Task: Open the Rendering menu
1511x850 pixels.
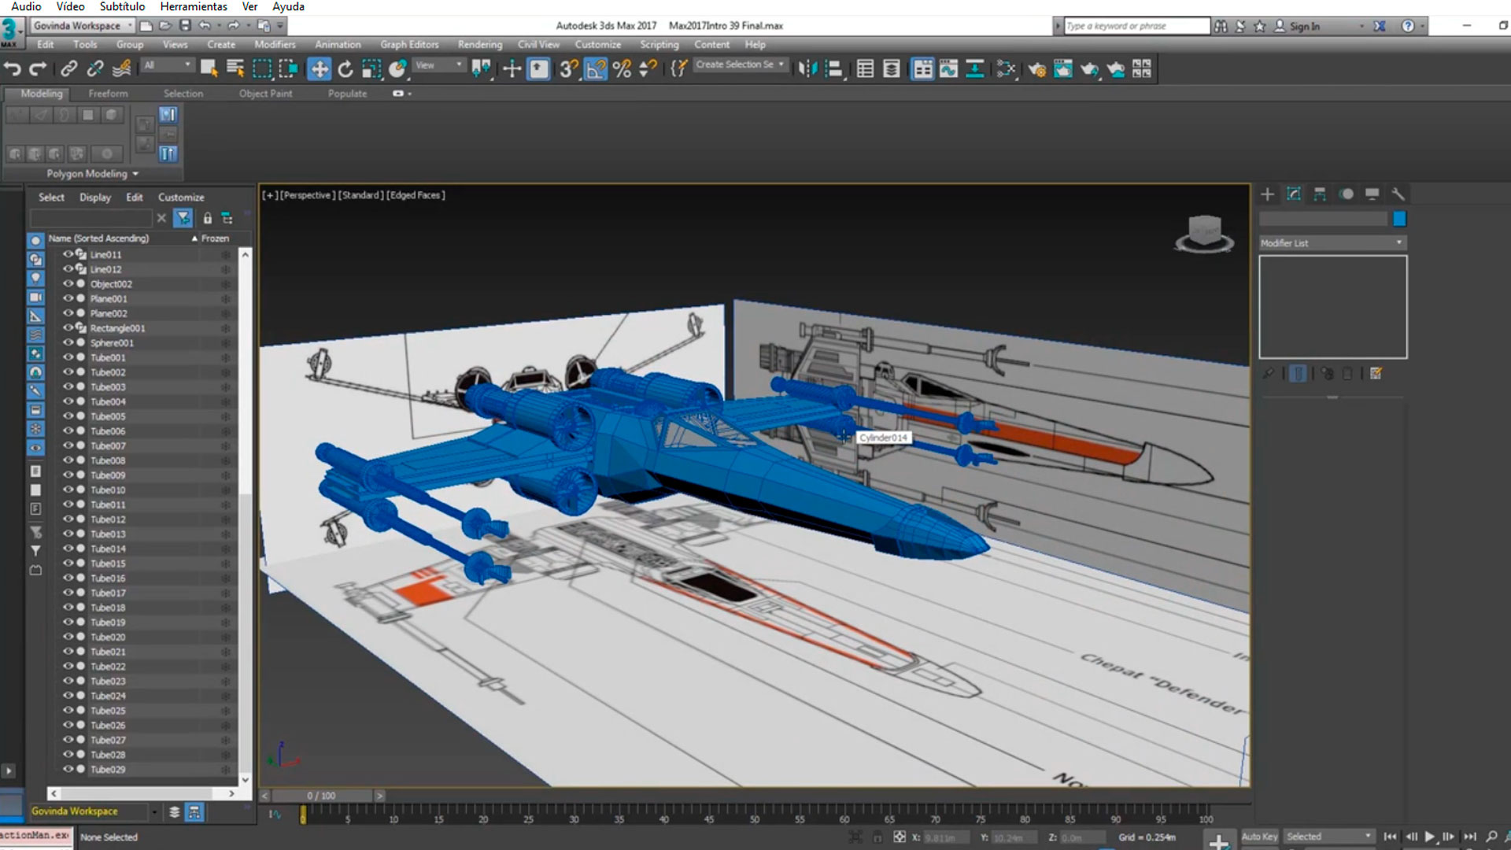Action: tap(480, 45)
